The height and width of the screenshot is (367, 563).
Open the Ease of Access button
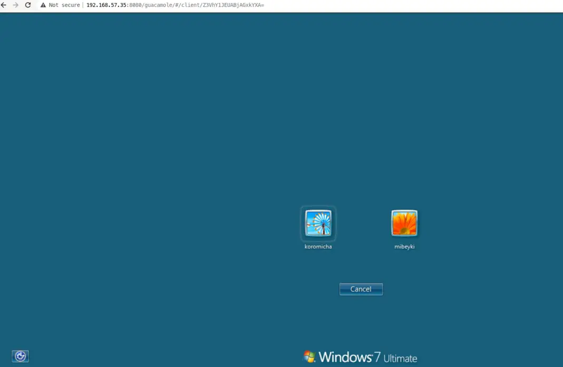(x=20, y=356)
